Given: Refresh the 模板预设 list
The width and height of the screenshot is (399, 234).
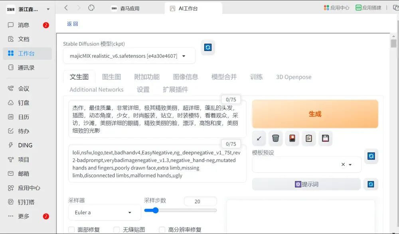Looking at the screenshot, I should click(371, 156).
